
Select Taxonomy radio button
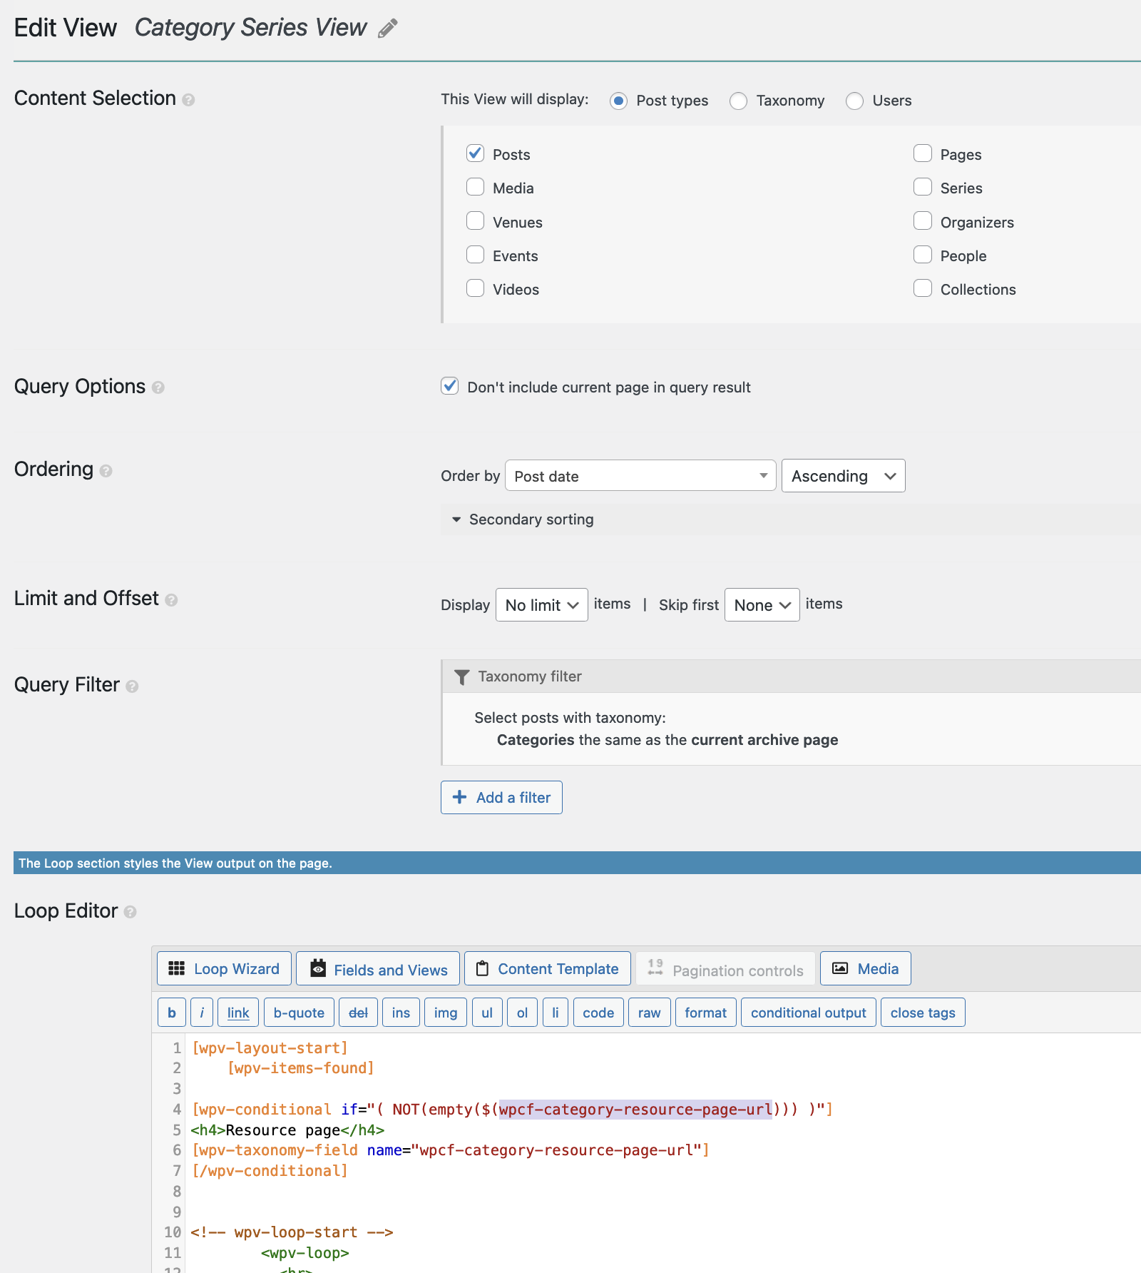739,101
